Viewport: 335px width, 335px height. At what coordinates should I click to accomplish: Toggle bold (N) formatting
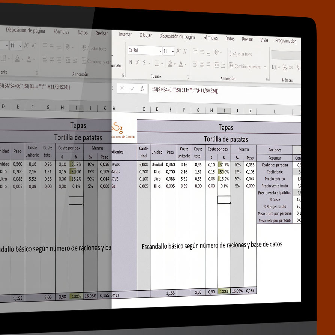131,62
